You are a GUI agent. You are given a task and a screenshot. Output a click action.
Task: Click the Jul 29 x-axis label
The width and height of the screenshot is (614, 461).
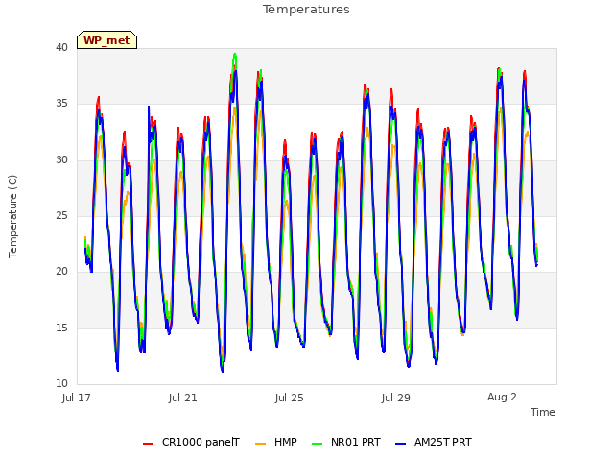[x=396, y=398]
